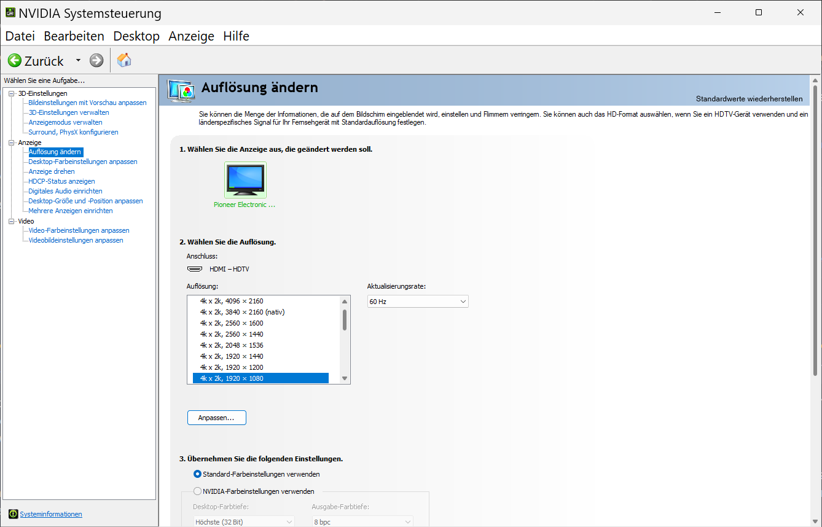822x527 pixels.
Task: Open Surround, PhysX konfigurieren page
Action: 74,132
